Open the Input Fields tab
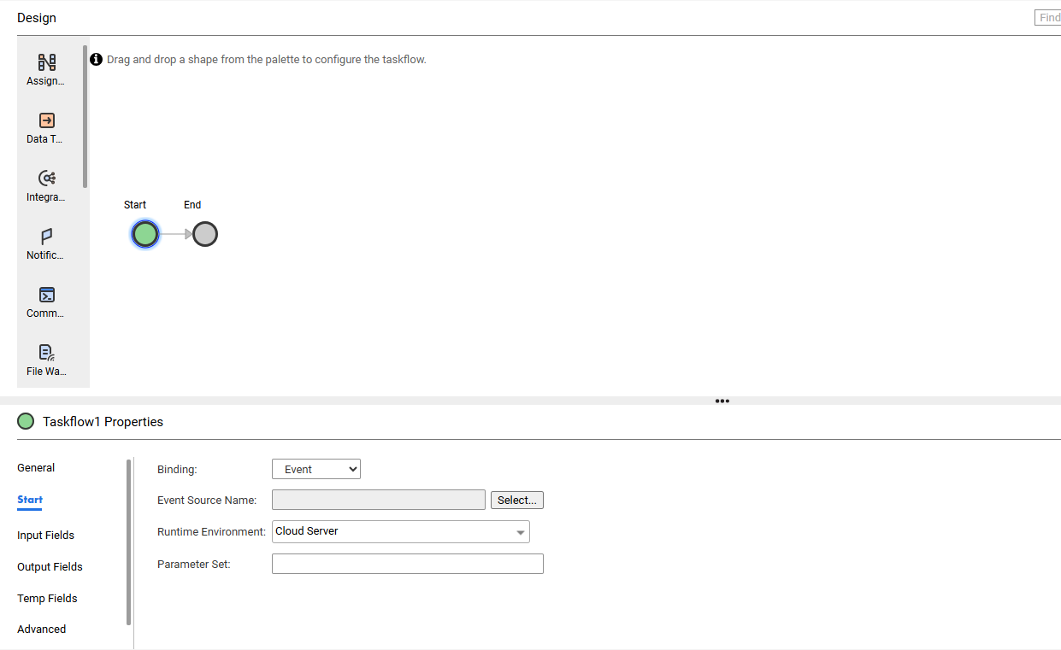Screen dimensions: 1061x650 [x=46, y=536]
